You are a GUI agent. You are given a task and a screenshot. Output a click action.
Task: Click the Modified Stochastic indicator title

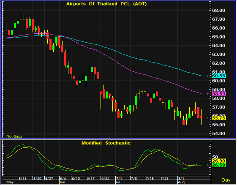pyautogui.click(x=106, y=143)
